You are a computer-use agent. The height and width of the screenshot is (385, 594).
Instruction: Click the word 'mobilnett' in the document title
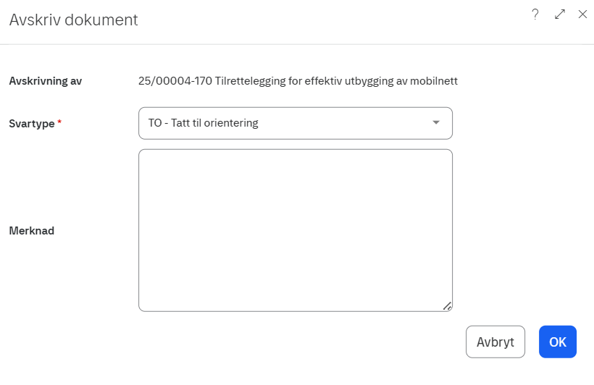click(435, 81)
